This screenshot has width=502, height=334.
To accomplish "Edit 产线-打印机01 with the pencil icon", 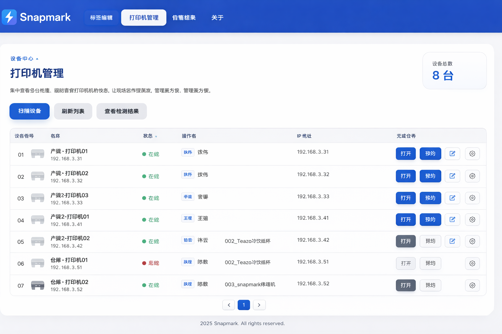I will (452, 154).
